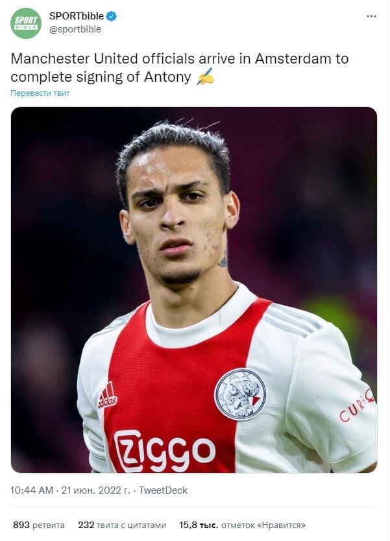Image resolution: width=390 pixels, height=541 pixels.
Task: Open the @sportbible handle link
Action: pos(75,29)
